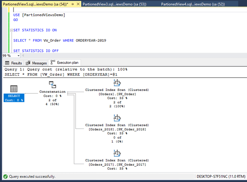This screenshot has width=247, height=182.
Task: Click the DESKTOP-S7F51NC server status entry
Action: (x=221, y=176)
